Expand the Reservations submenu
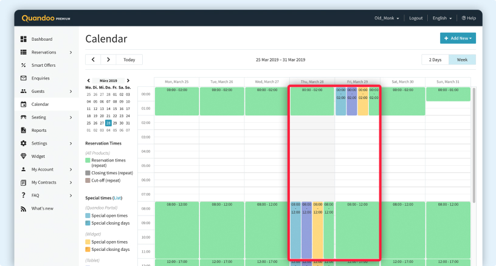This screenshot has width=496, height=266. point(71,52)
